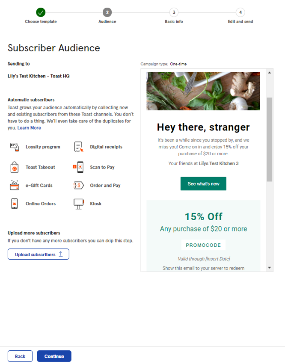Image resolution: width=285 pixels, height=364 pixels.
Task: Click the herbs header image in the preview
Action: [203, 91]
